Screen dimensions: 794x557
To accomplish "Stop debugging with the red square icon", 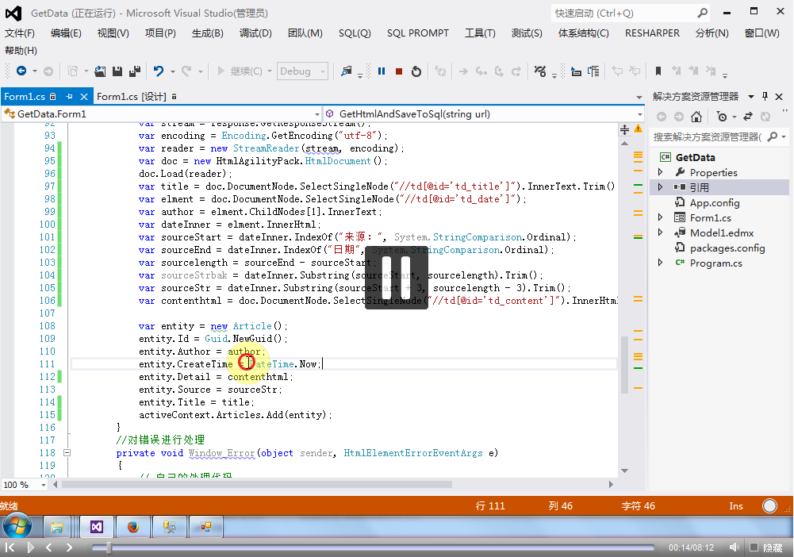I will (399, 71).
